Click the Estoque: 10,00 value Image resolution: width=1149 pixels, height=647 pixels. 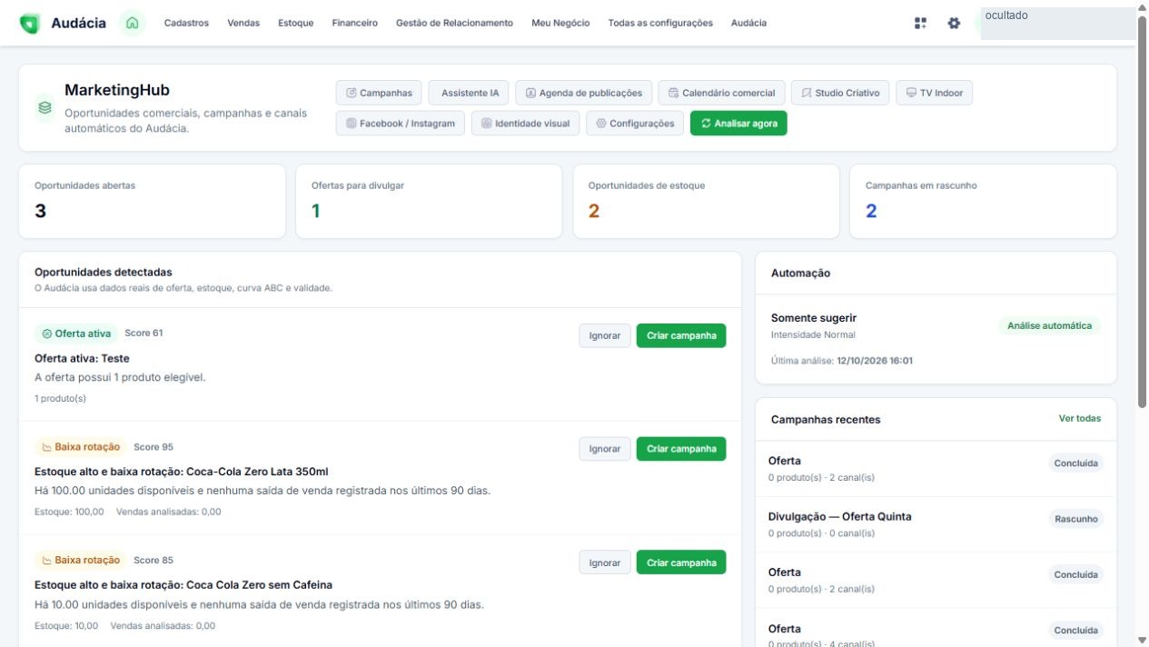(x=66, y=626)
